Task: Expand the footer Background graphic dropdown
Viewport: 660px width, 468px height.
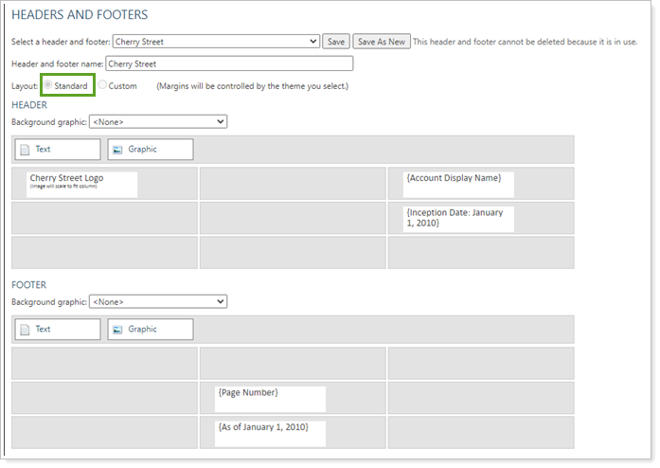Action: point(157,302)
